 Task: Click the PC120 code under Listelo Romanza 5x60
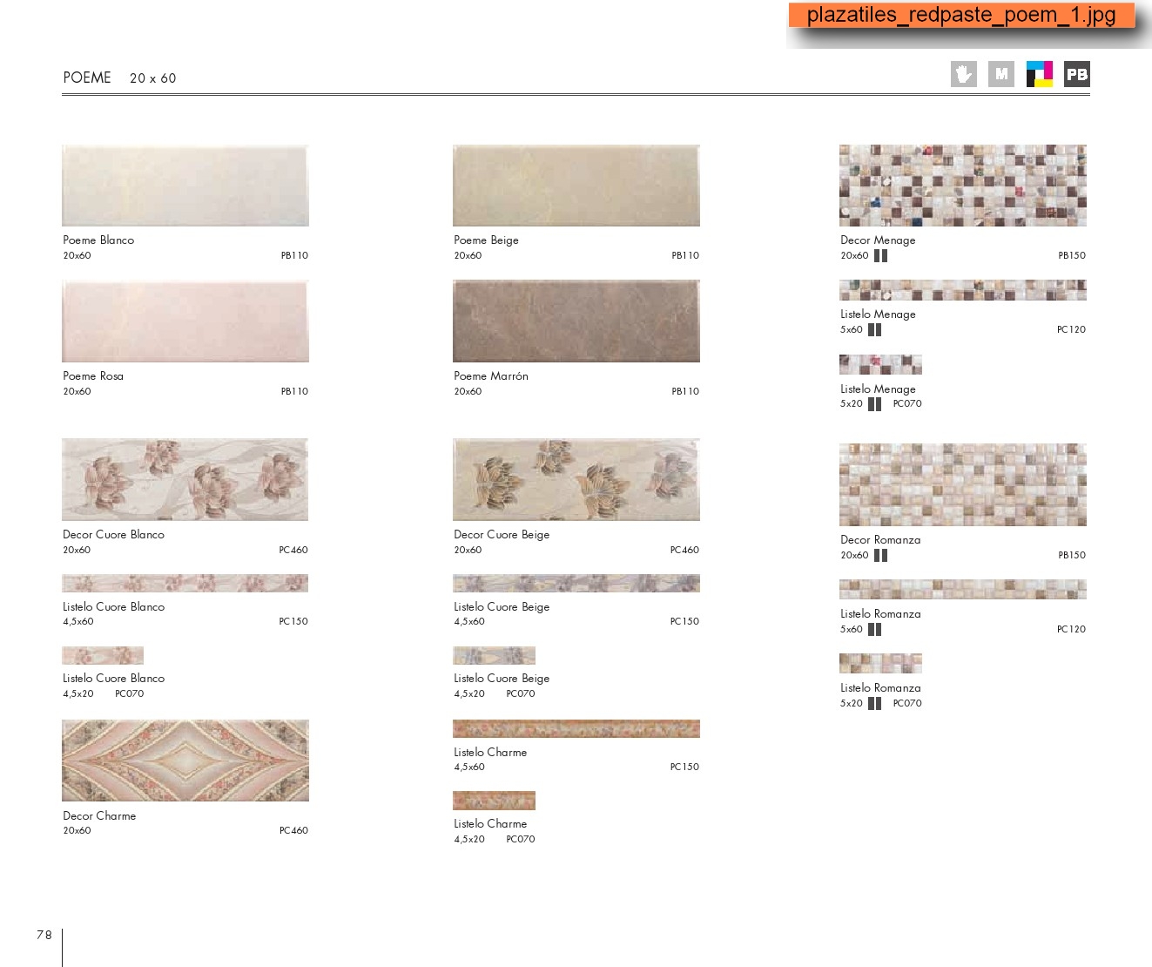(x=1071, y=630)
